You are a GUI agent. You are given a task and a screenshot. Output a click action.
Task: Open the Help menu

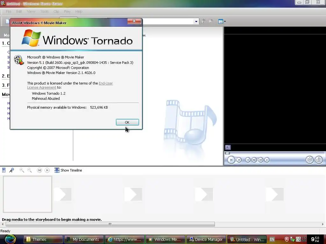tap(79, 11)
